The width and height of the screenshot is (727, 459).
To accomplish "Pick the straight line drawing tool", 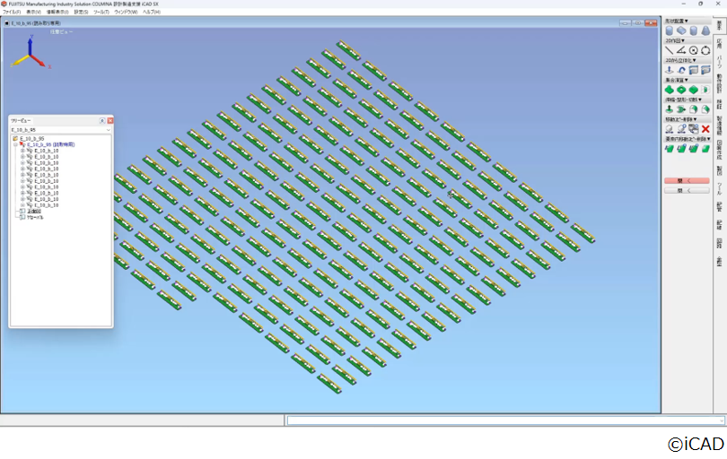I will click(669, 50).
